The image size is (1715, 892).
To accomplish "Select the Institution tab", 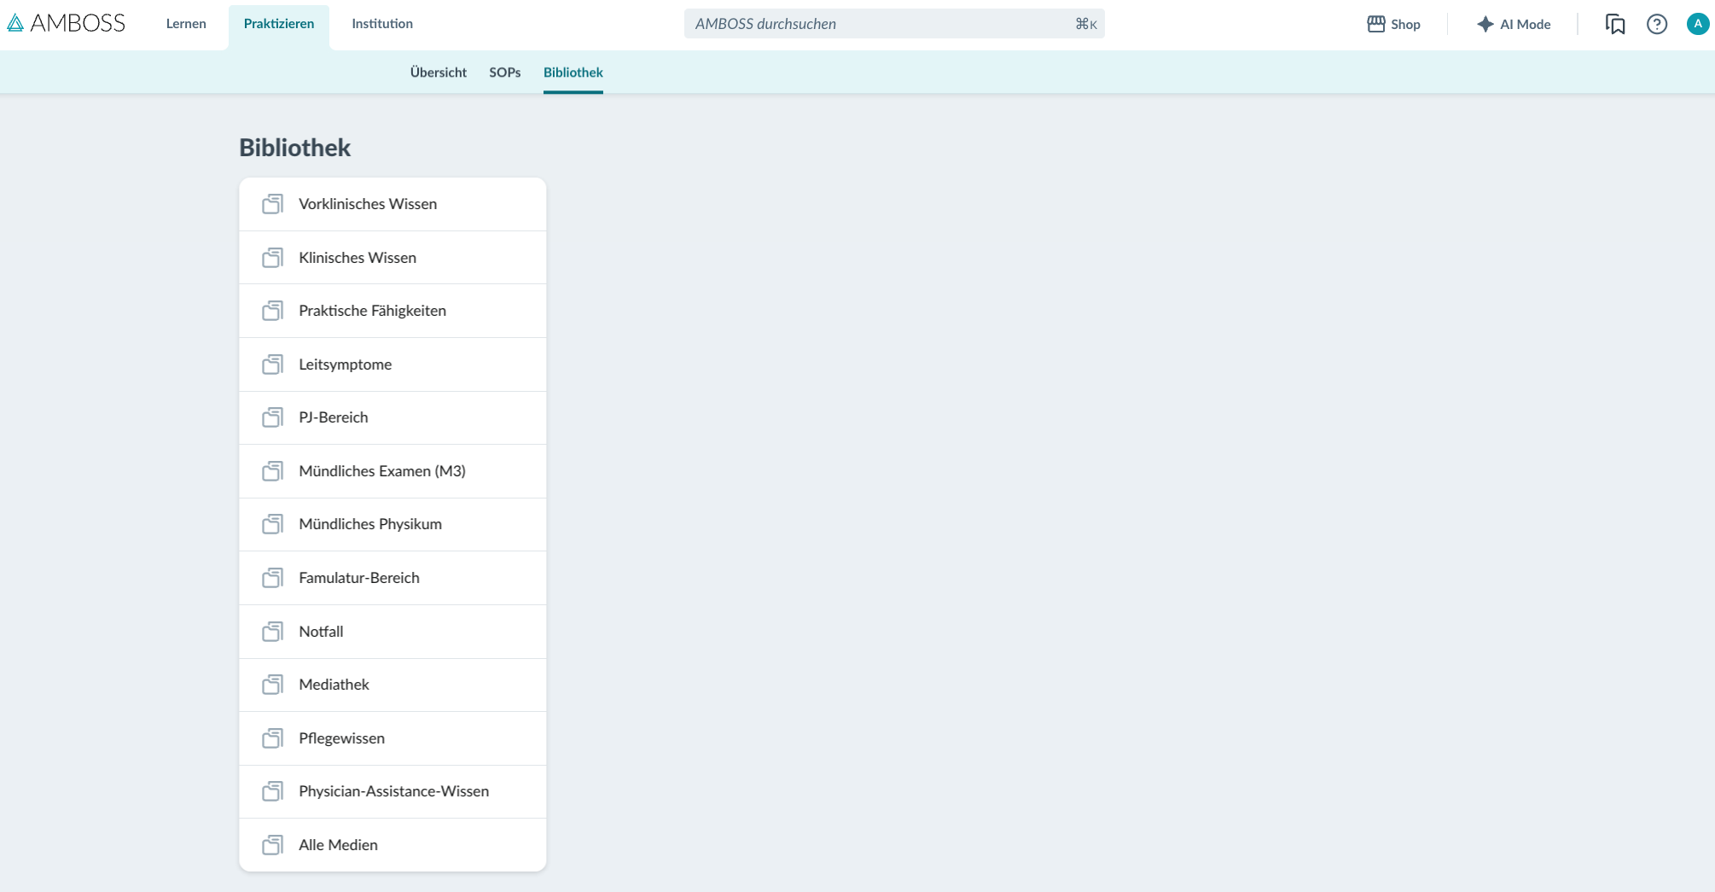I will pyautogui.click(x=382, y=24).
